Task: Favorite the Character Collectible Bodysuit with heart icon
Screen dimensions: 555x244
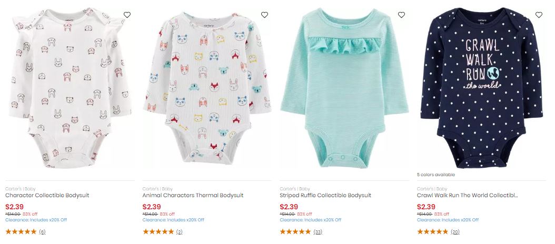Action: [x=127, y=15]
